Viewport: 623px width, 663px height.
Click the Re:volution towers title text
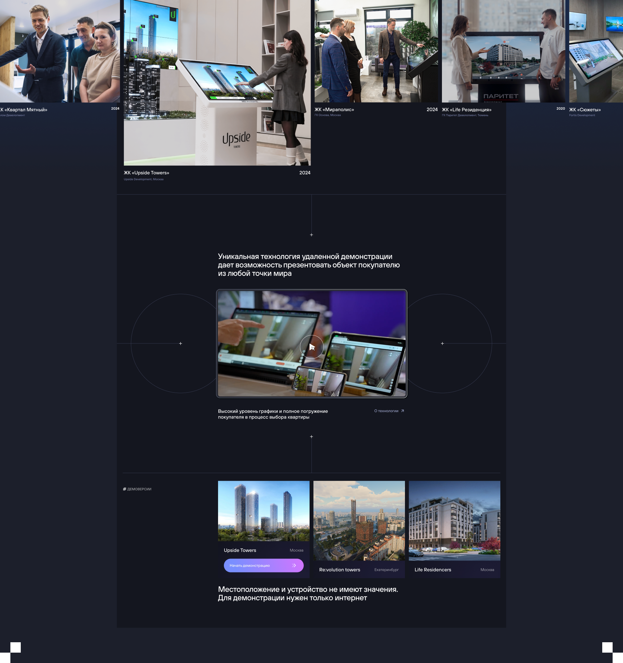pos(339,570)
